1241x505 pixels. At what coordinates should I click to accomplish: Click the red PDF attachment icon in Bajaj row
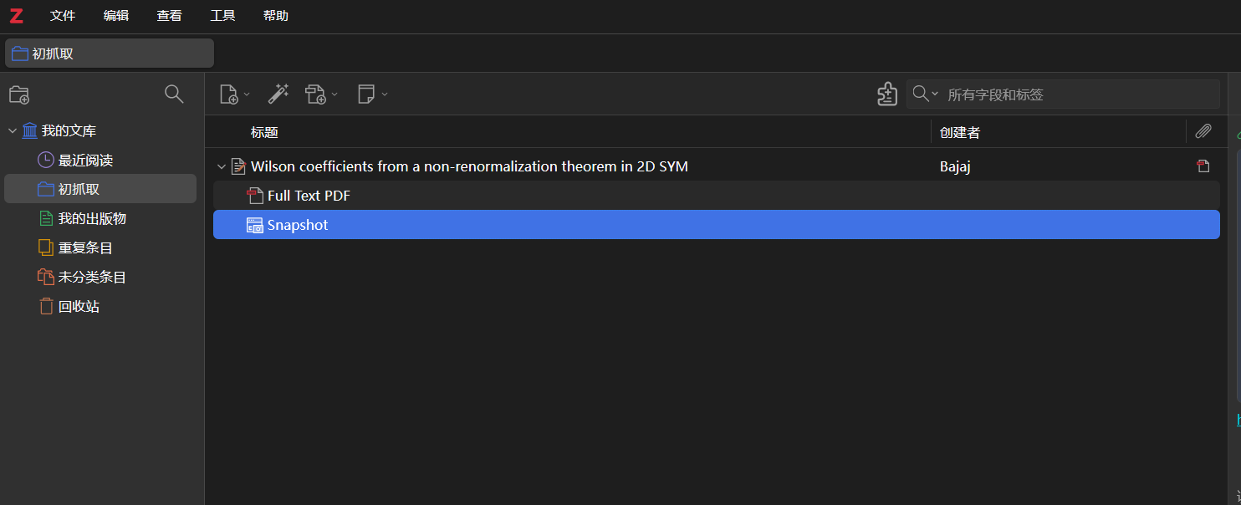[x=1203, y=166]
